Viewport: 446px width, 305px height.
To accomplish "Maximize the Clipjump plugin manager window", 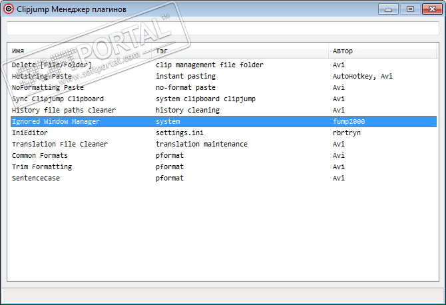I will click(410, 9).
